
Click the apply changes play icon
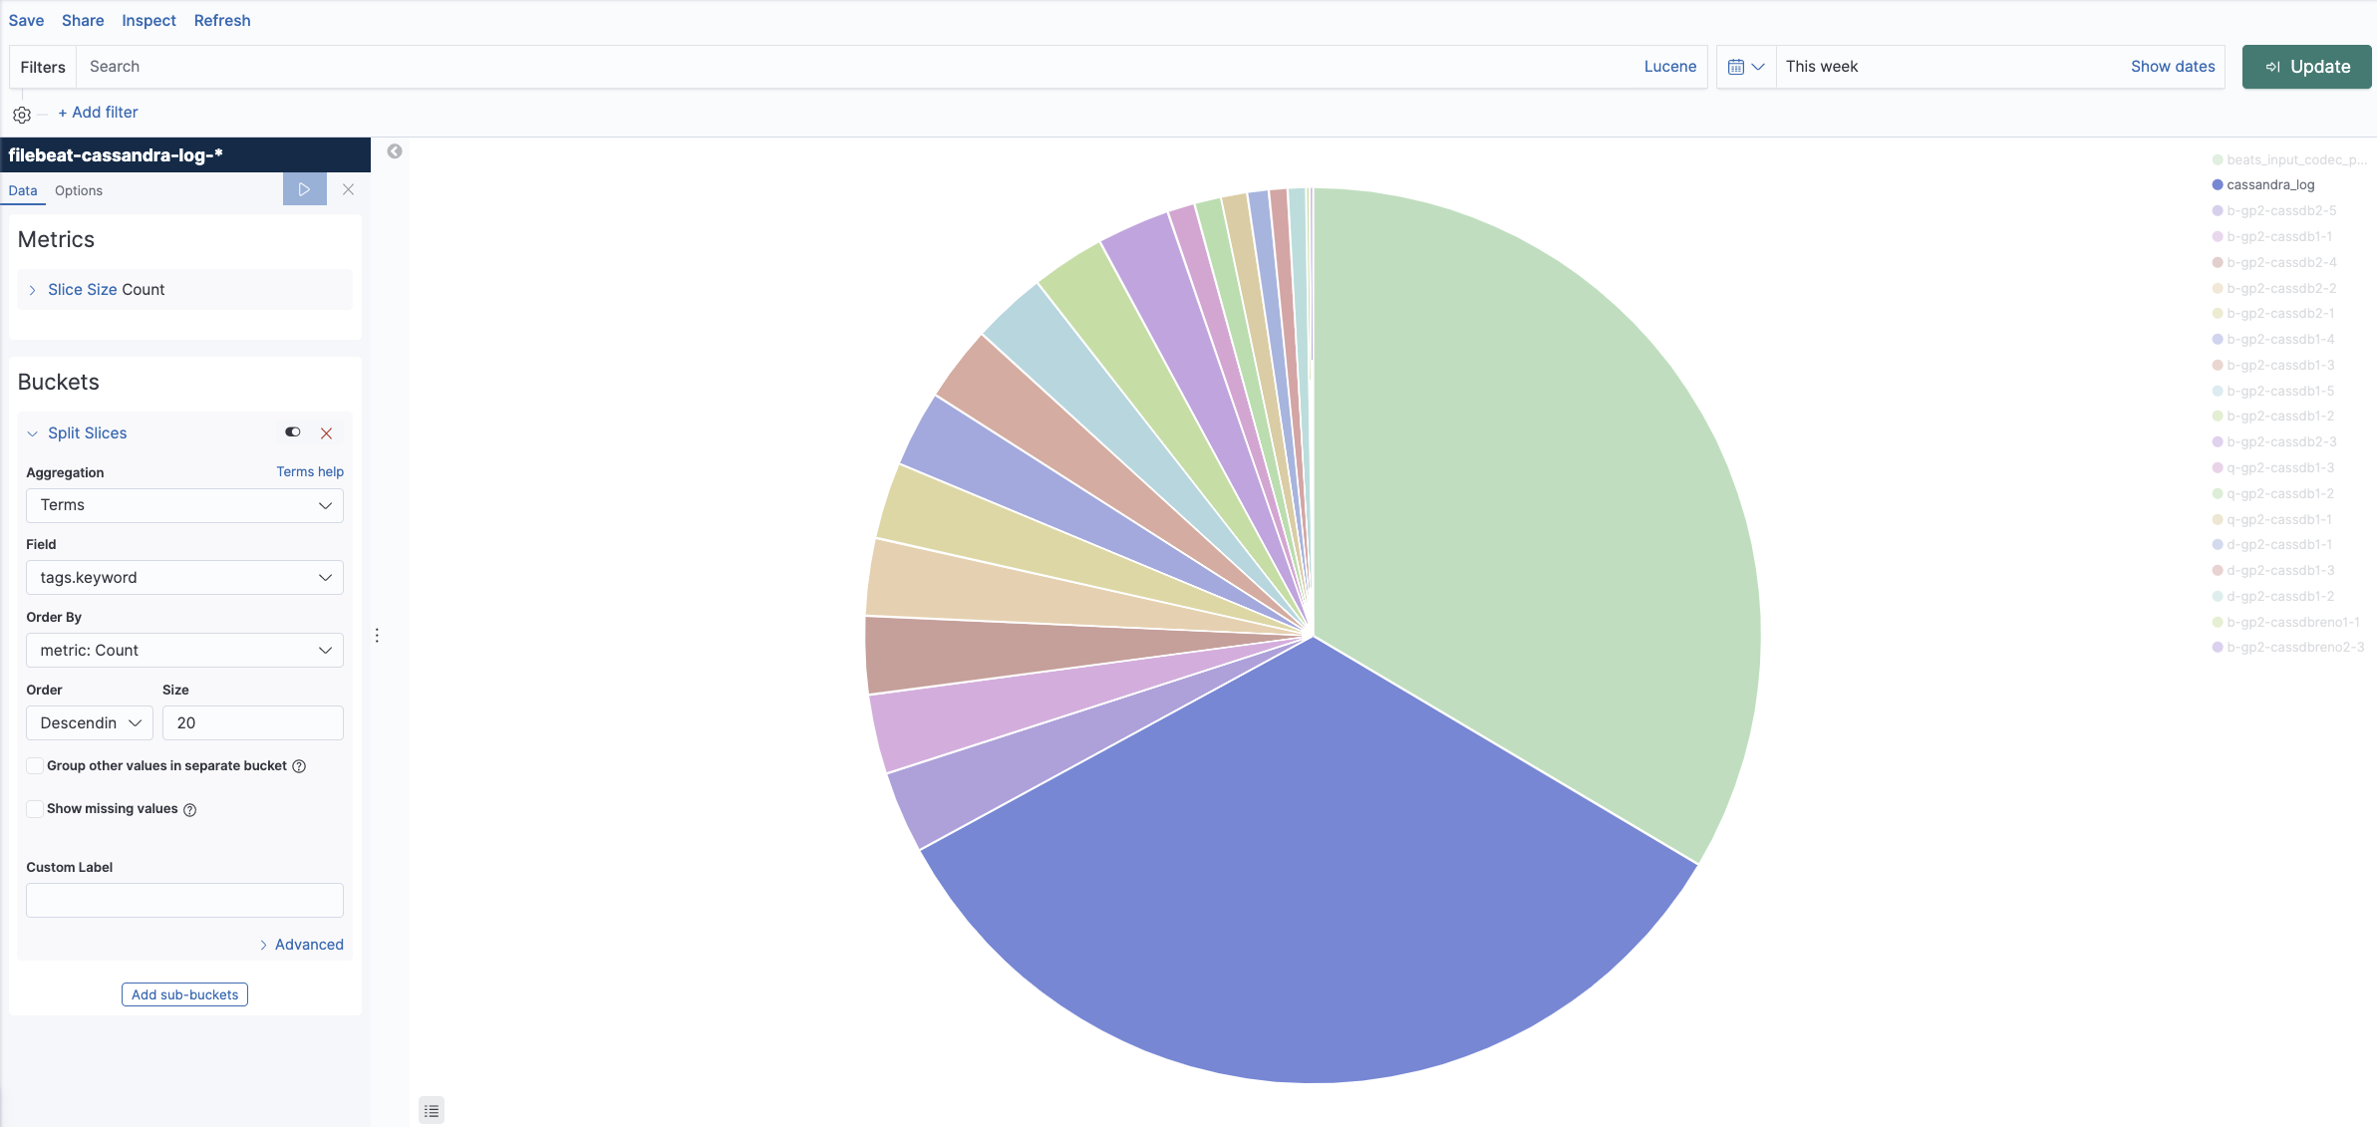[x=304, y=189]
